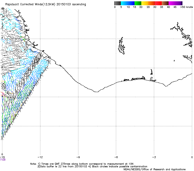Click the green 15-20 knots legend segment
194x171 pixels.
[x=138, y=3]
